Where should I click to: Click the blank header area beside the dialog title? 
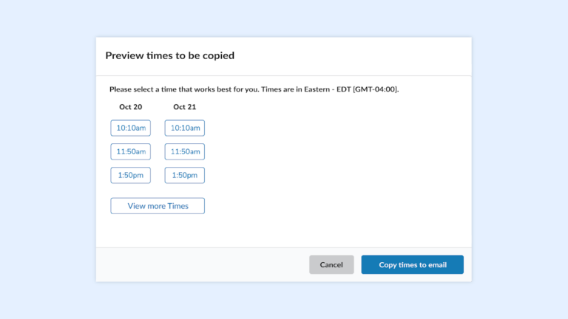pos(351,56)
